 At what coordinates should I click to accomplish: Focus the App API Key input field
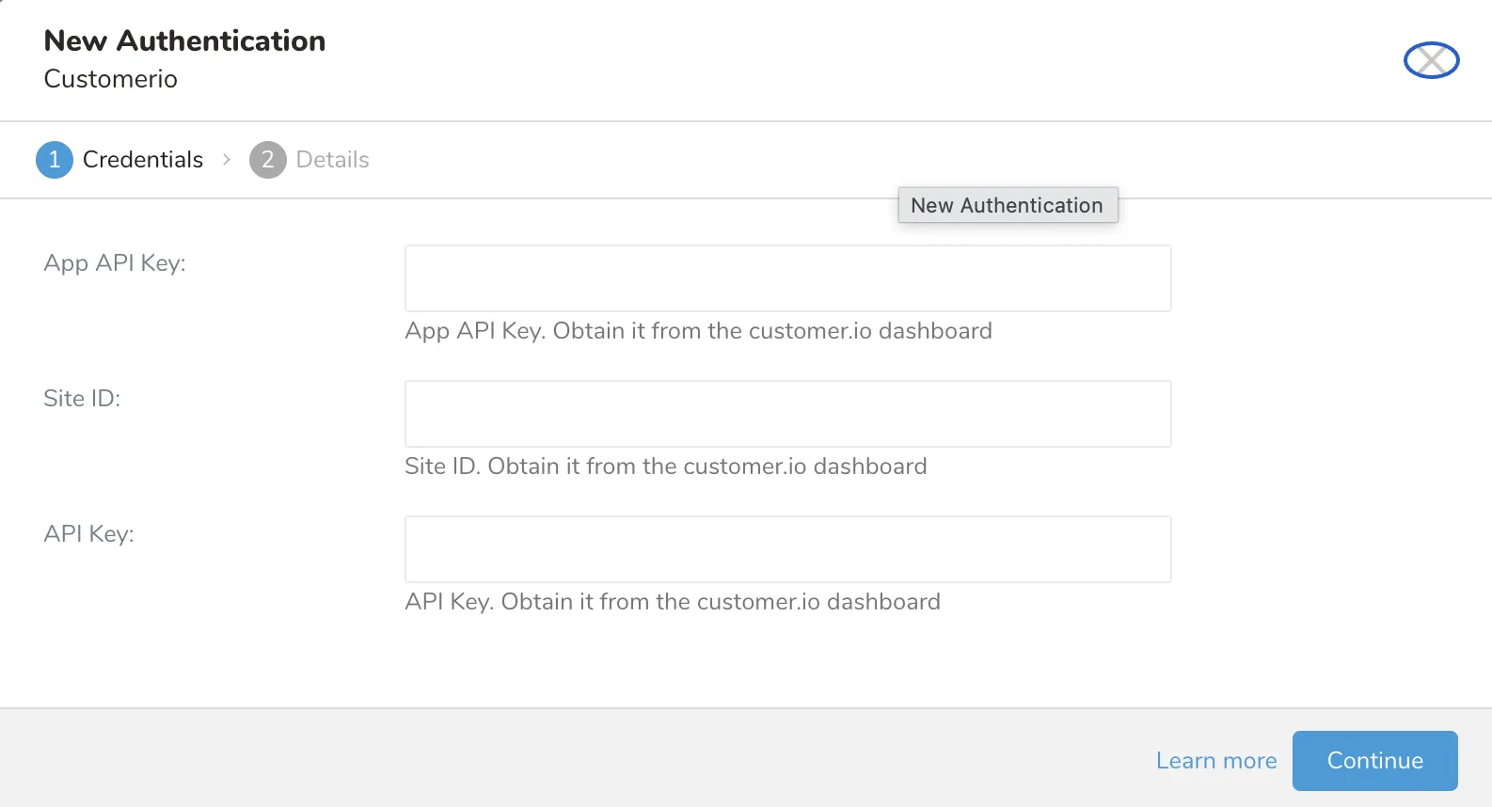788,278
